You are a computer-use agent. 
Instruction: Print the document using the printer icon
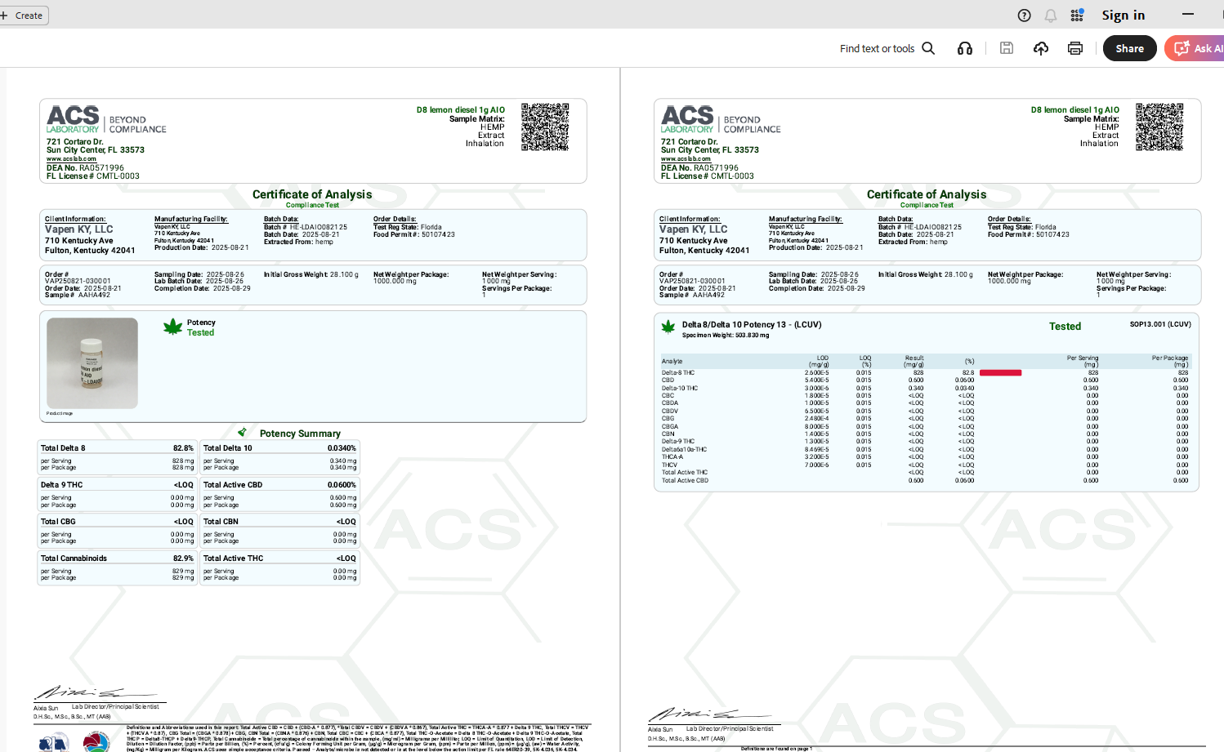[1075, 48]
